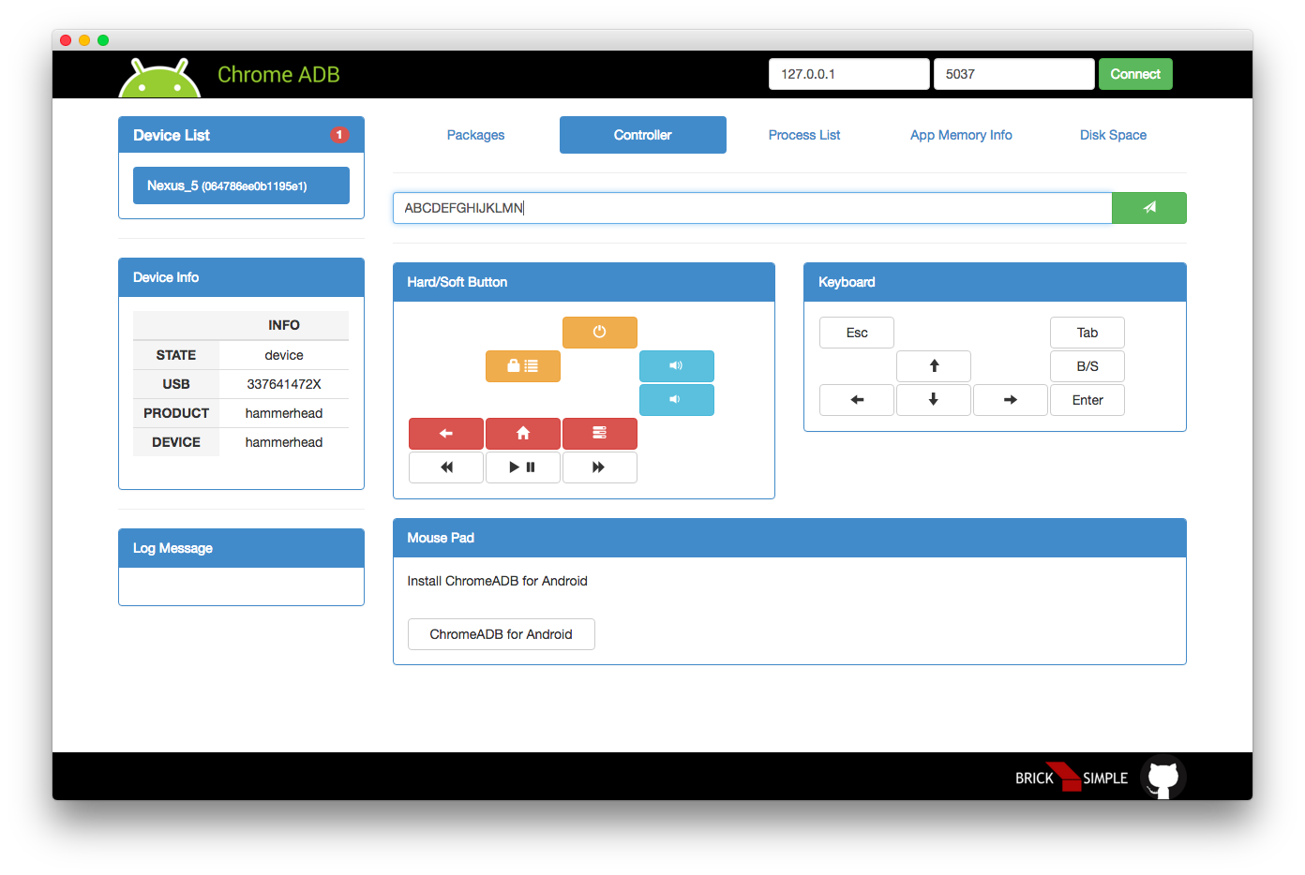Click the 127.0.0.1 host address field

coord(849,74)
